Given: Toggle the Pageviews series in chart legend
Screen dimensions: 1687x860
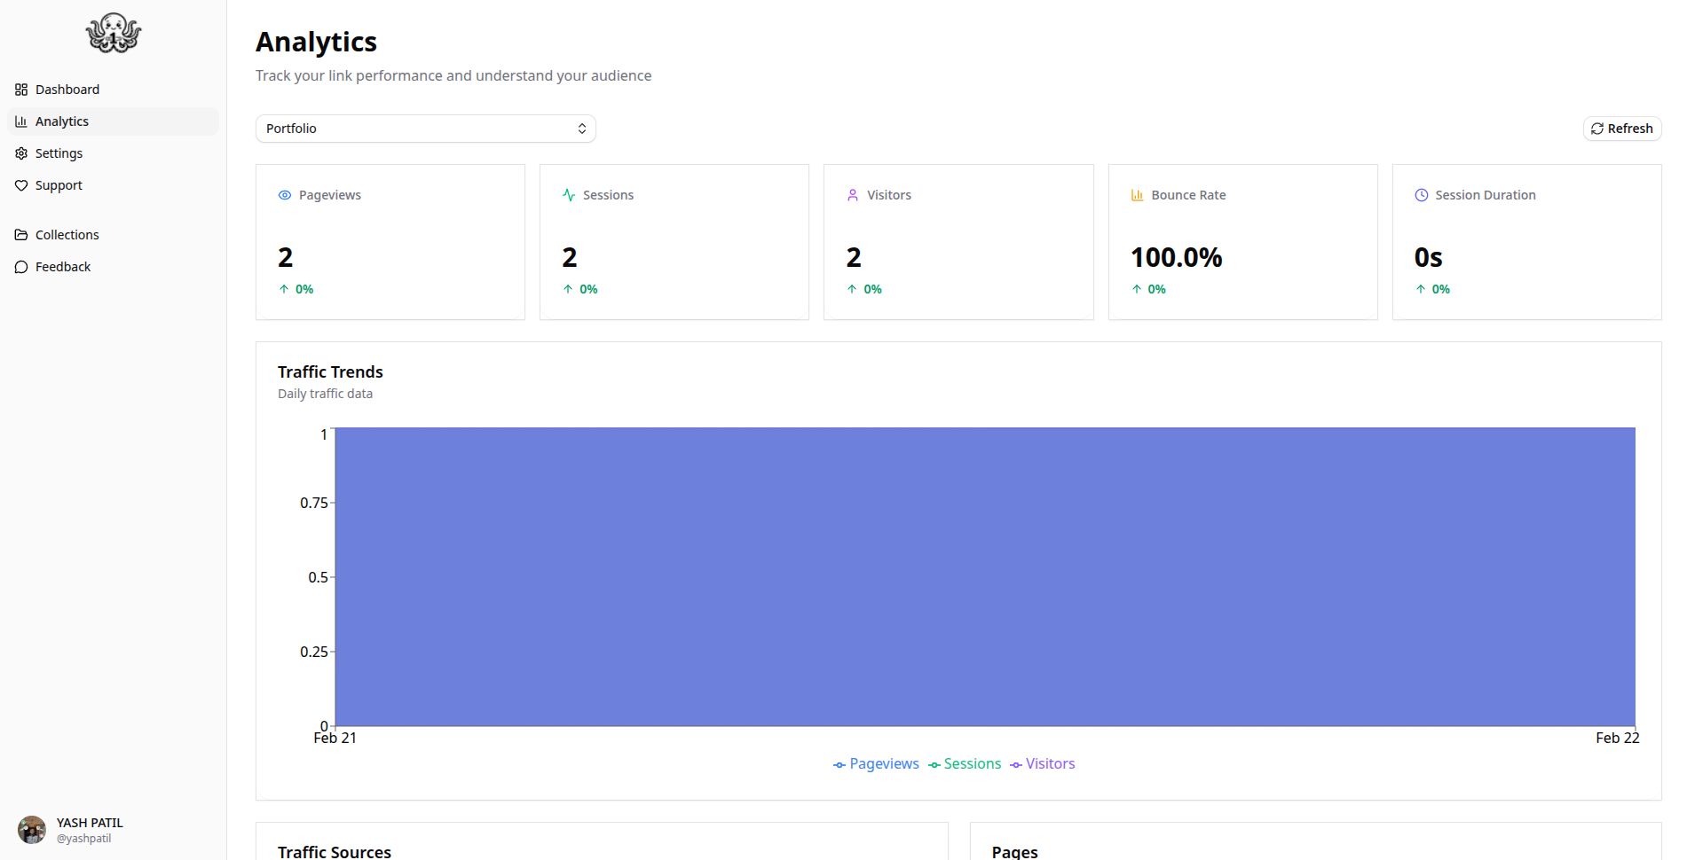Looking at the screenshot, I should (x=876, y=764).
